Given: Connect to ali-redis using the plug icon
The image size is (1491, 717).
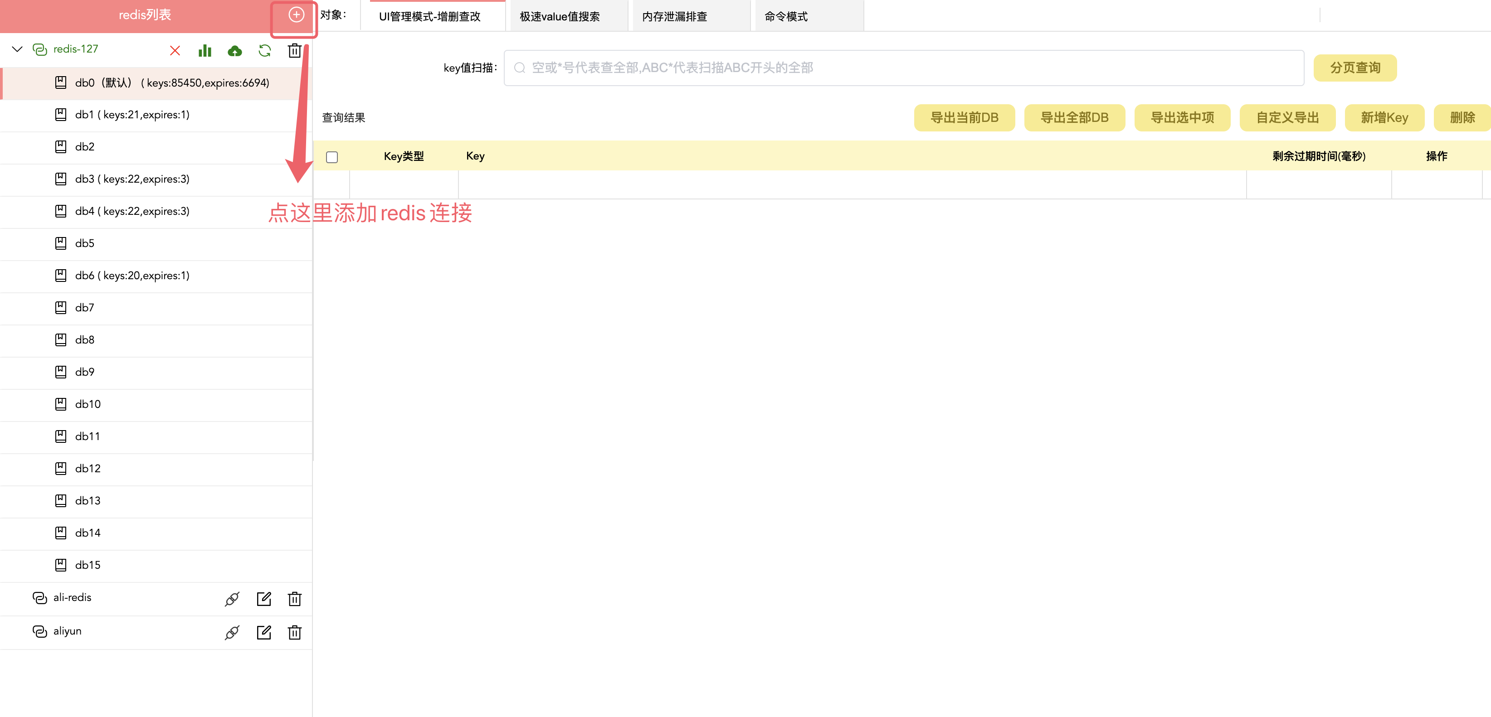Looking at the screenshot, I should (x=232, y=598).
